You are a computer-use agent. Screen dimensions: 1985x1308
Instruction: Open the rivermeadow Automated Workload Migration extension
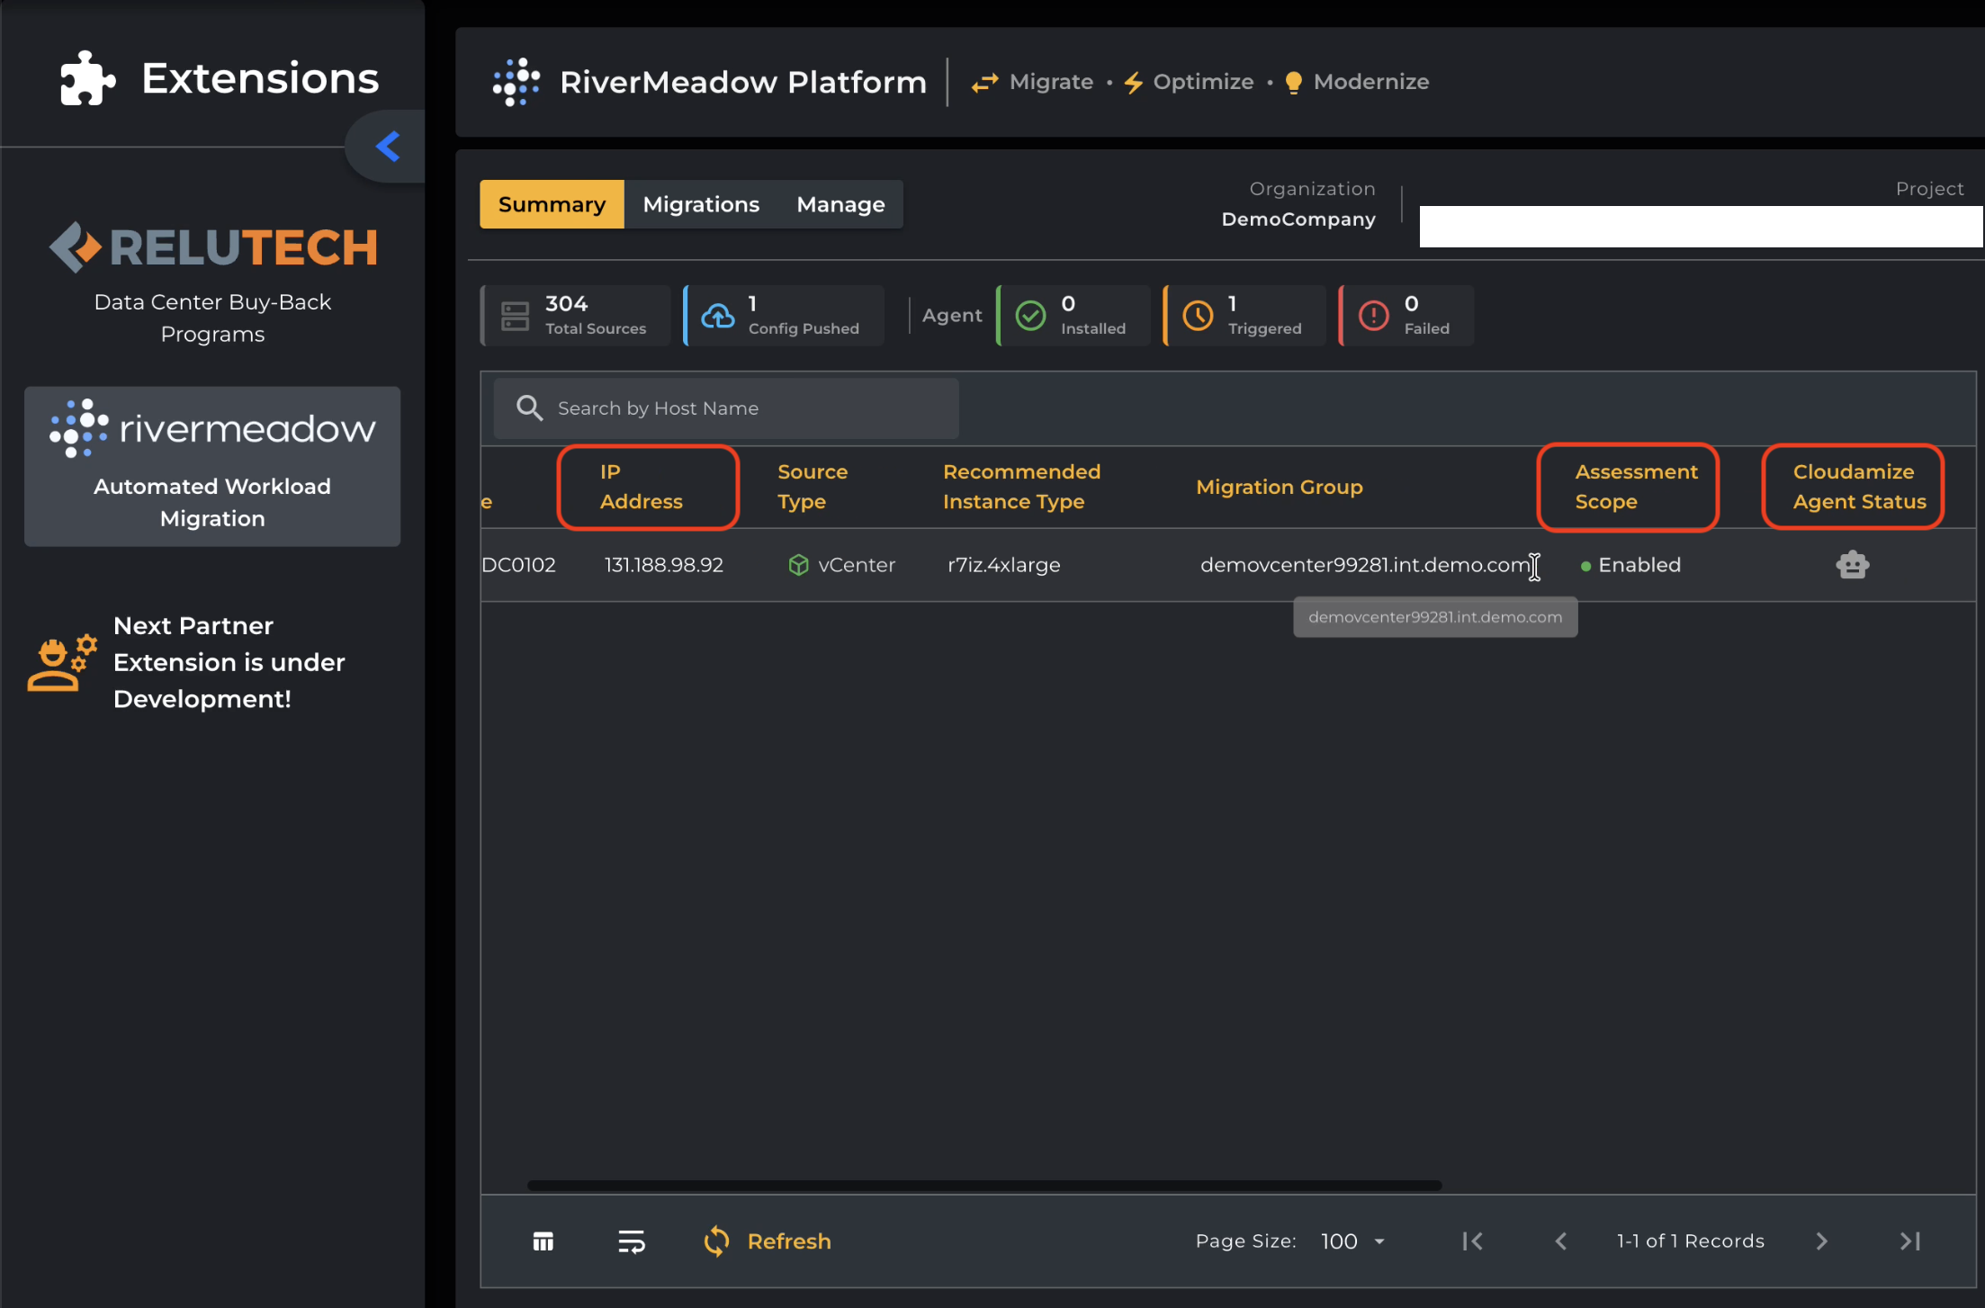tap(212, 467)
